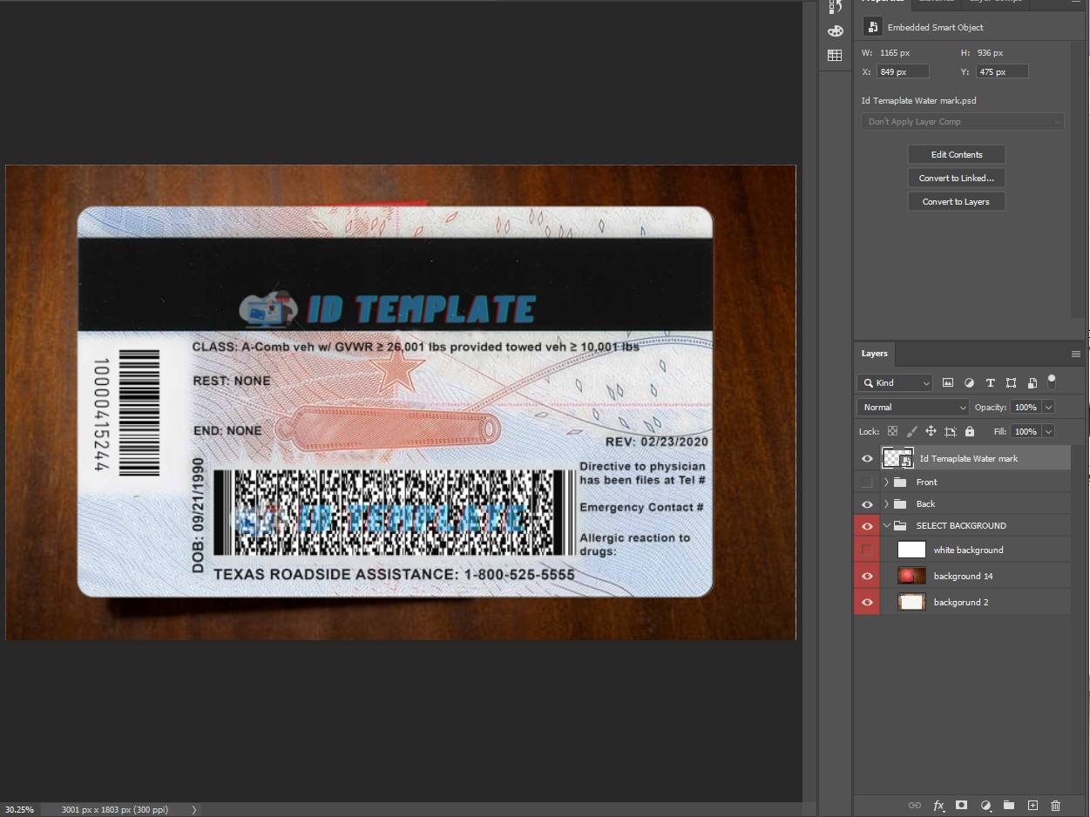Hide the background 14 layer
The height and width of the screenshot is (817, 1090).
(867, 576)
